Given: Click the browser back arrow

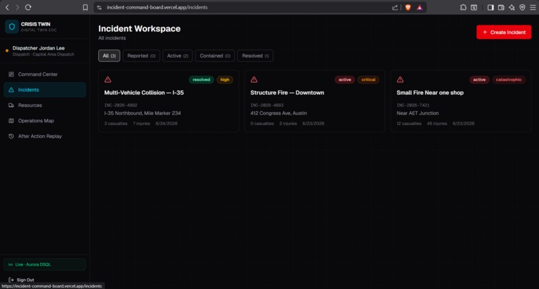Looking at the screenshot, I should 7,7.
